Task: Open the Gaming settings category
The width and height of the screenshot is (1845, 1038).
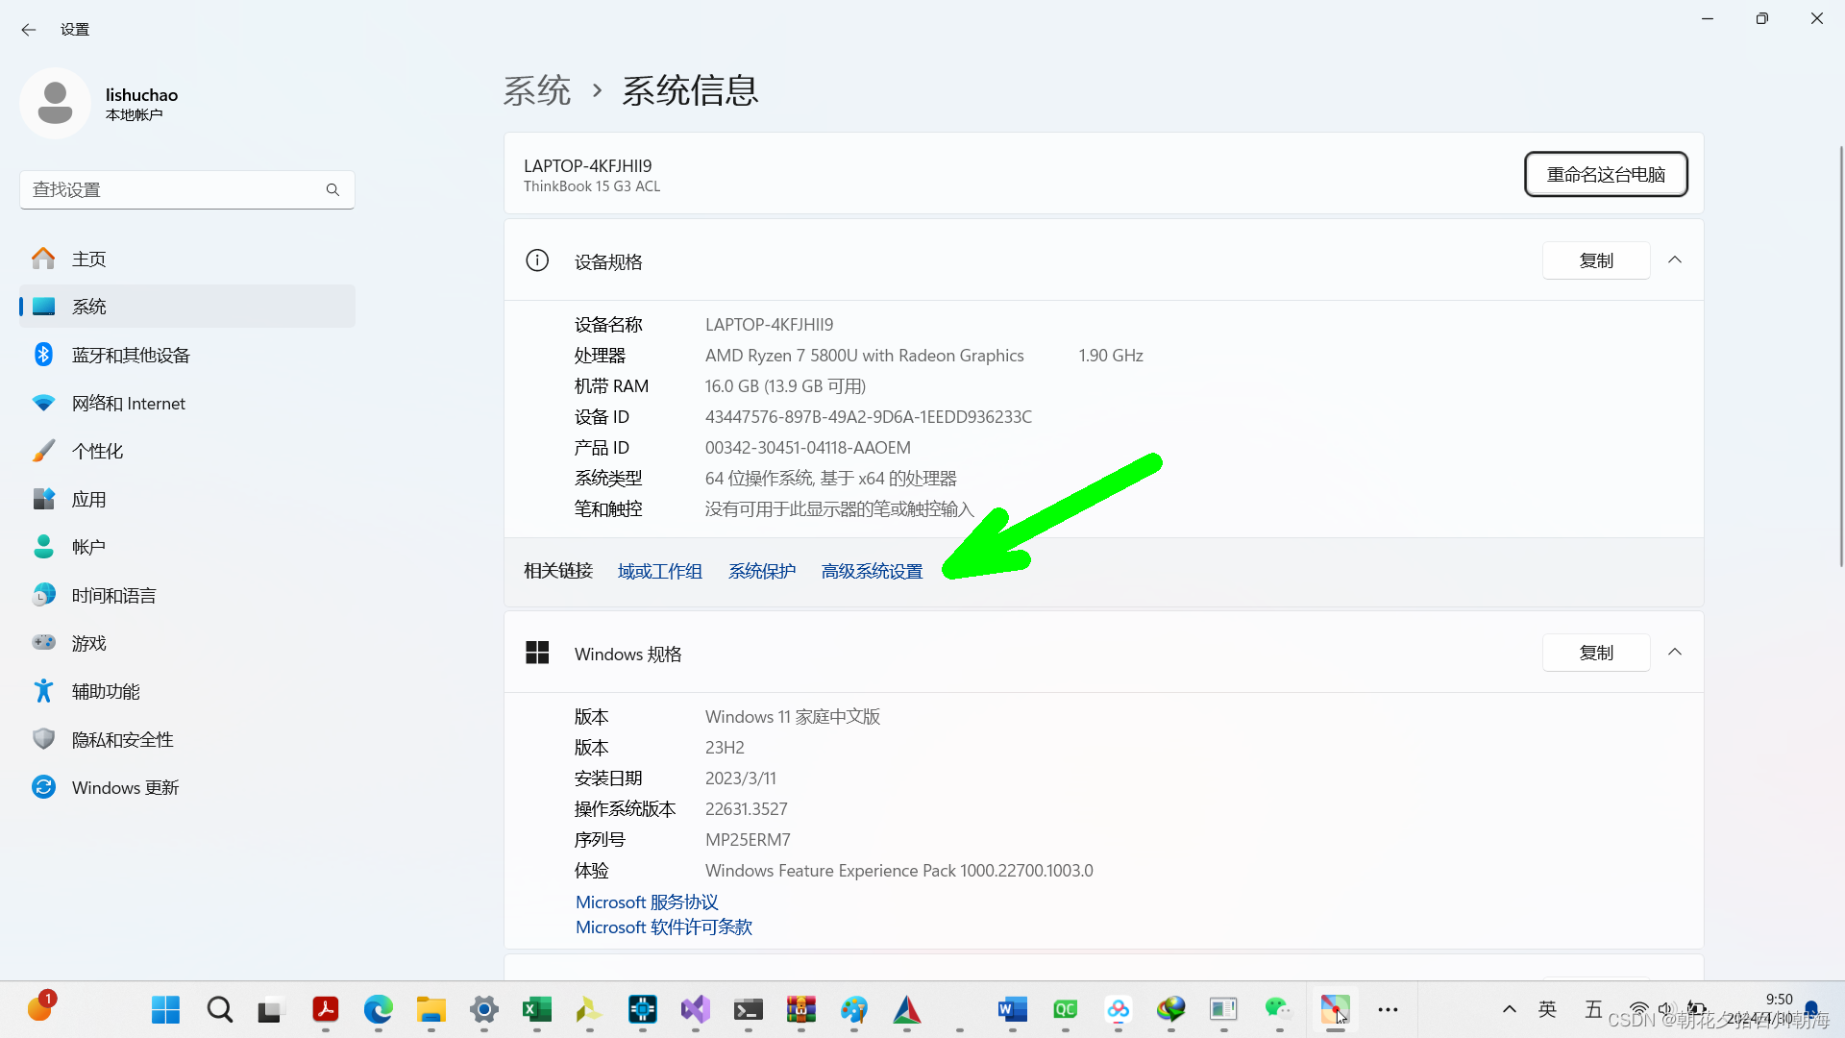Action: [x=88, y=644]
